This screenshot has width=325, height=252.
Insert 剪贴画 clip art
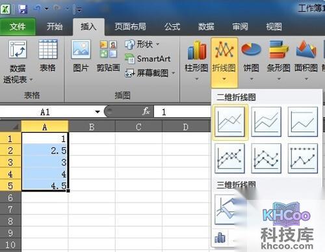[x=108, y=56]
